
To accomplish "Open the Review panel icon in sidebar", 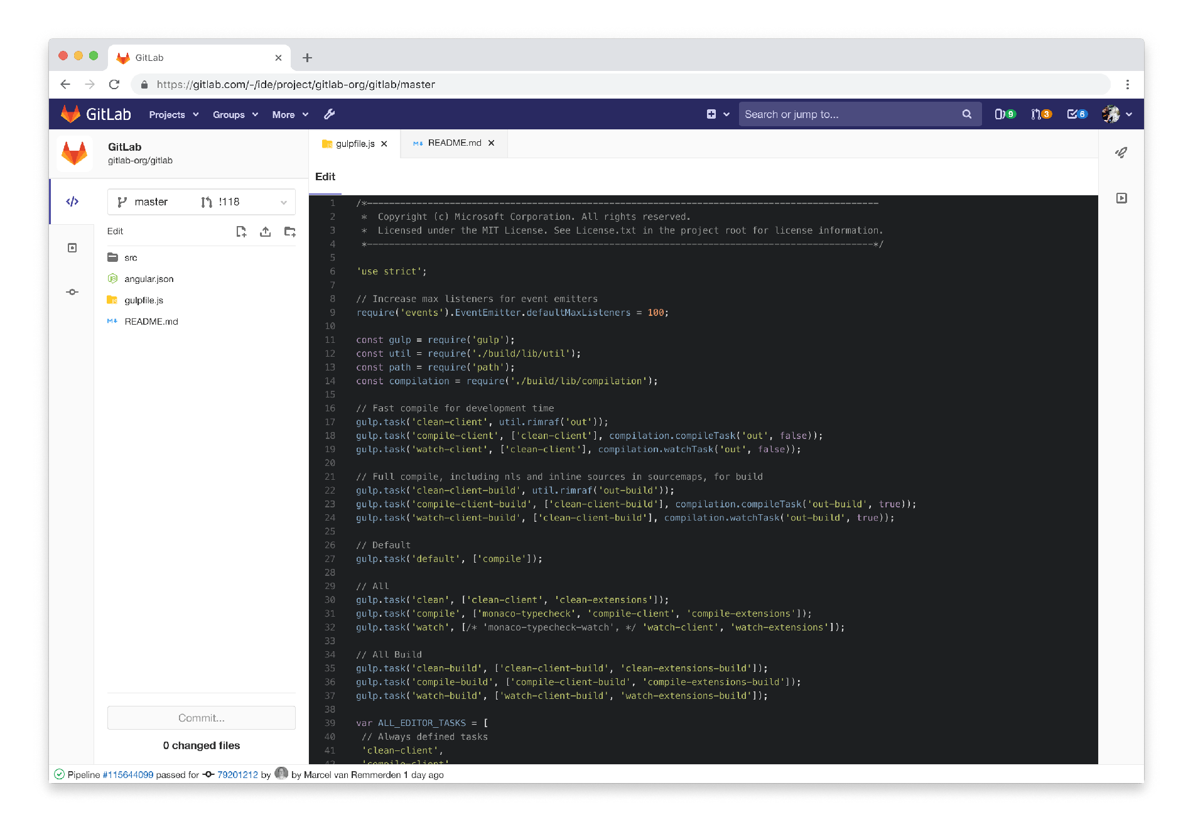I will (72, 247).
